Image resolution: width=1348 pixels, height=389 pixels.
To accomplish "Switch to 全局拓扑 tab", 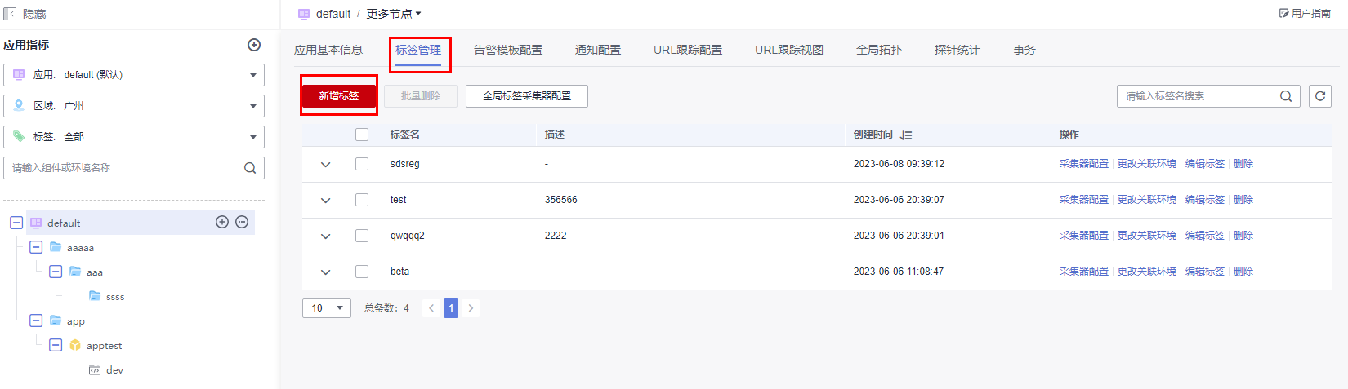I will [879, 50].
